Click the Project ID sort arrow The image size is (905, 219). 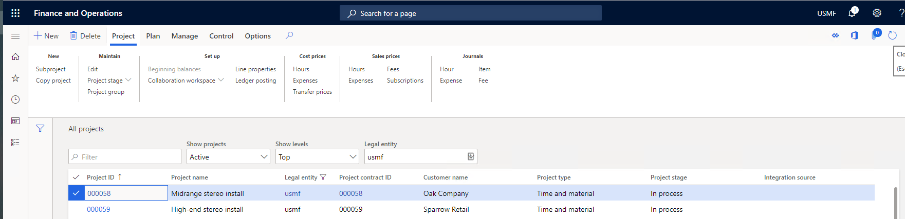[x=120, y=177]
